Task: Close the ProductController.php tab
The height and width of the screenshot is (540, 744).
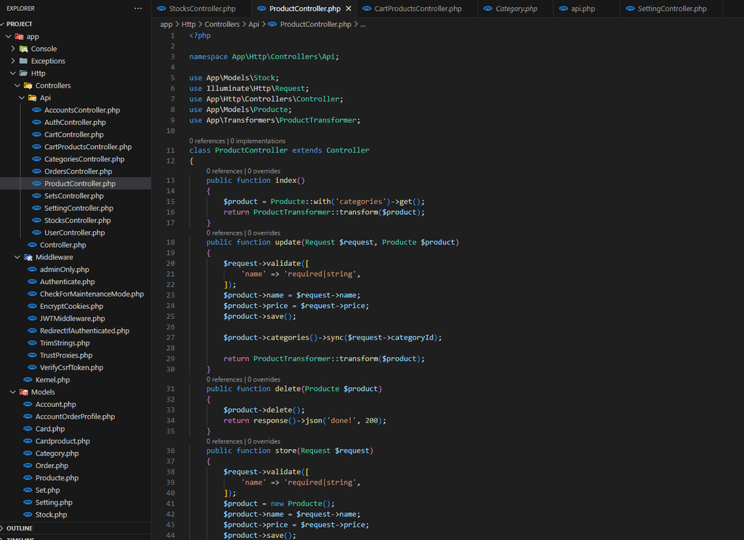Action: pos(349,9)
